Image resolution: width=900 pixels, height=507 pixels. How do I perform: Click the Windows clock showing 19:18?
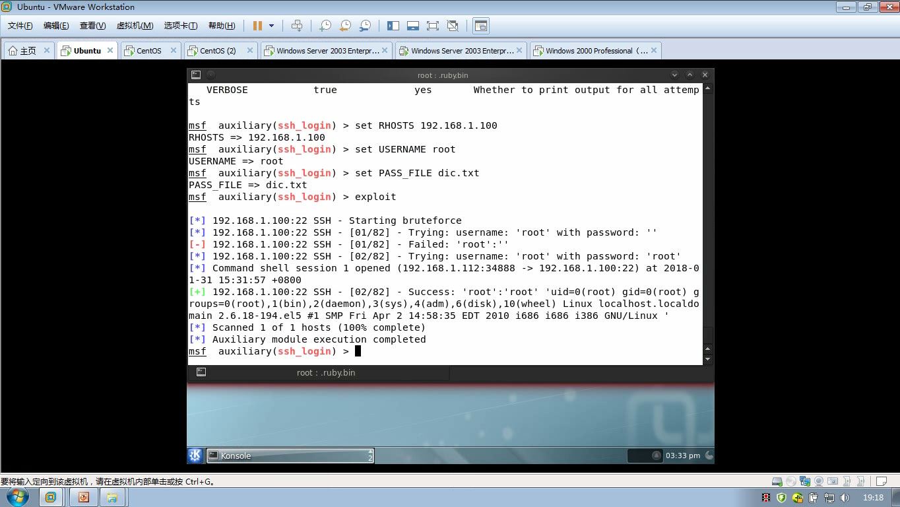point(872,498)
